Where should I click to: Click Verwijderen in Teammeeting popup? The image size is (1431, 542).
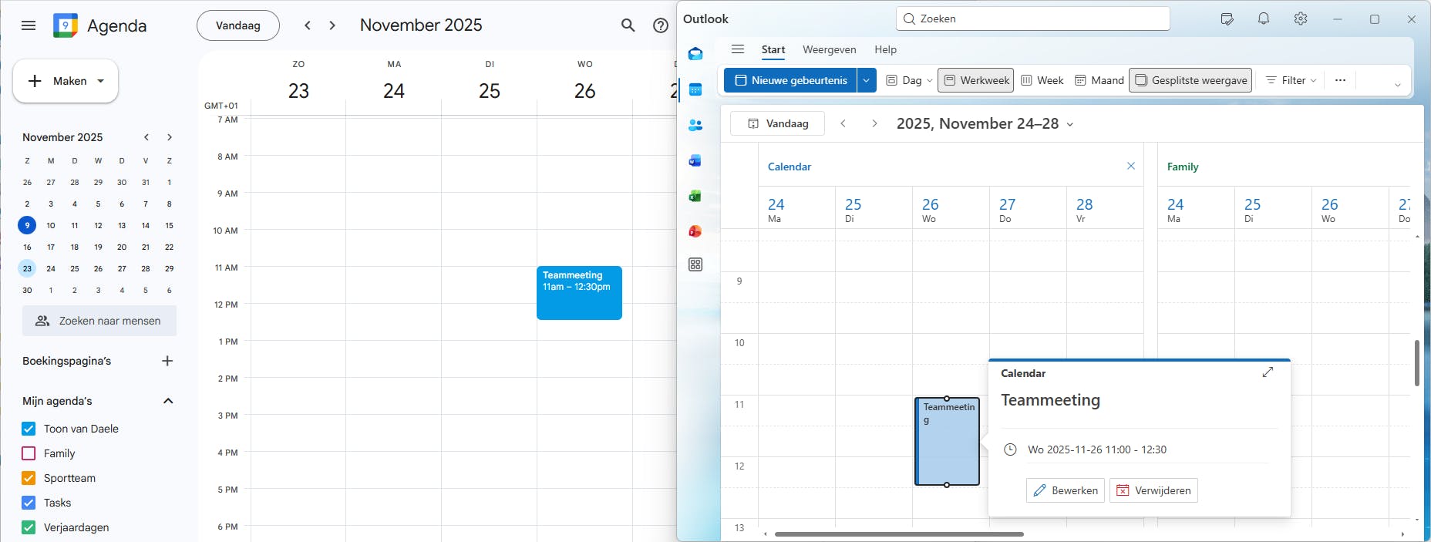[1153, 490]
